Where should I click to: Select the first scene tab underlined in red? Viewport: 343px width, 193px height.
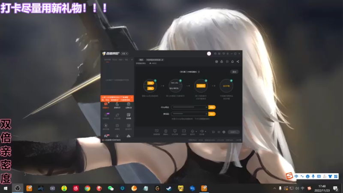pos(108,60)
